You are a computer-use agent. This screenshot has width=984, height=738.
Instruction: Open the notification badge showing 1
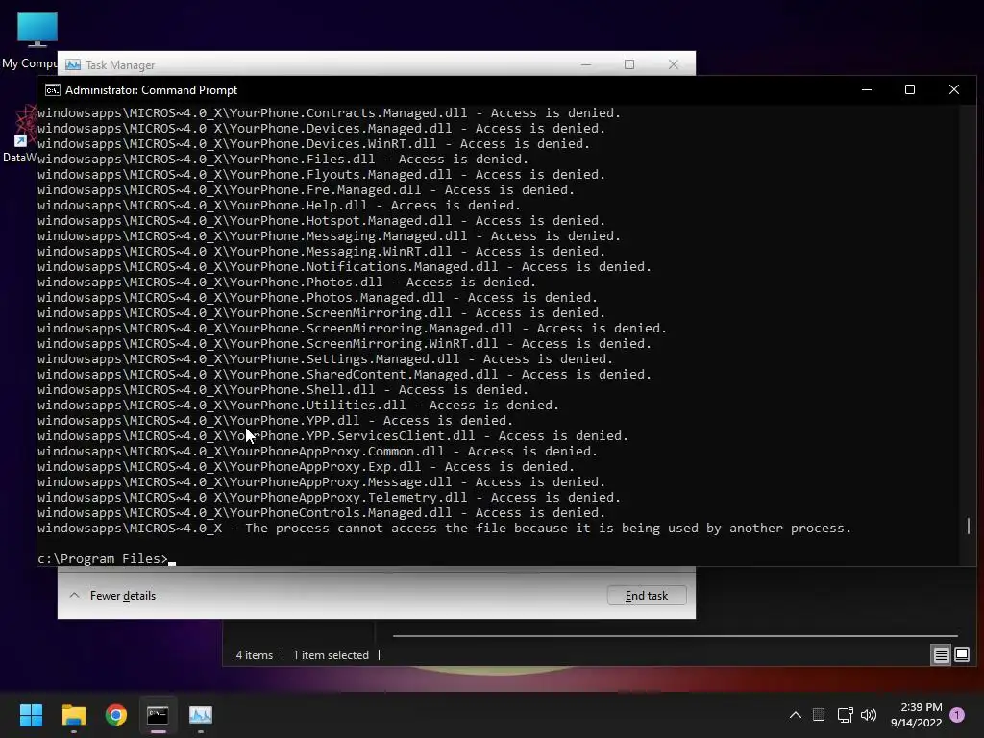click(x=957, y=715)
